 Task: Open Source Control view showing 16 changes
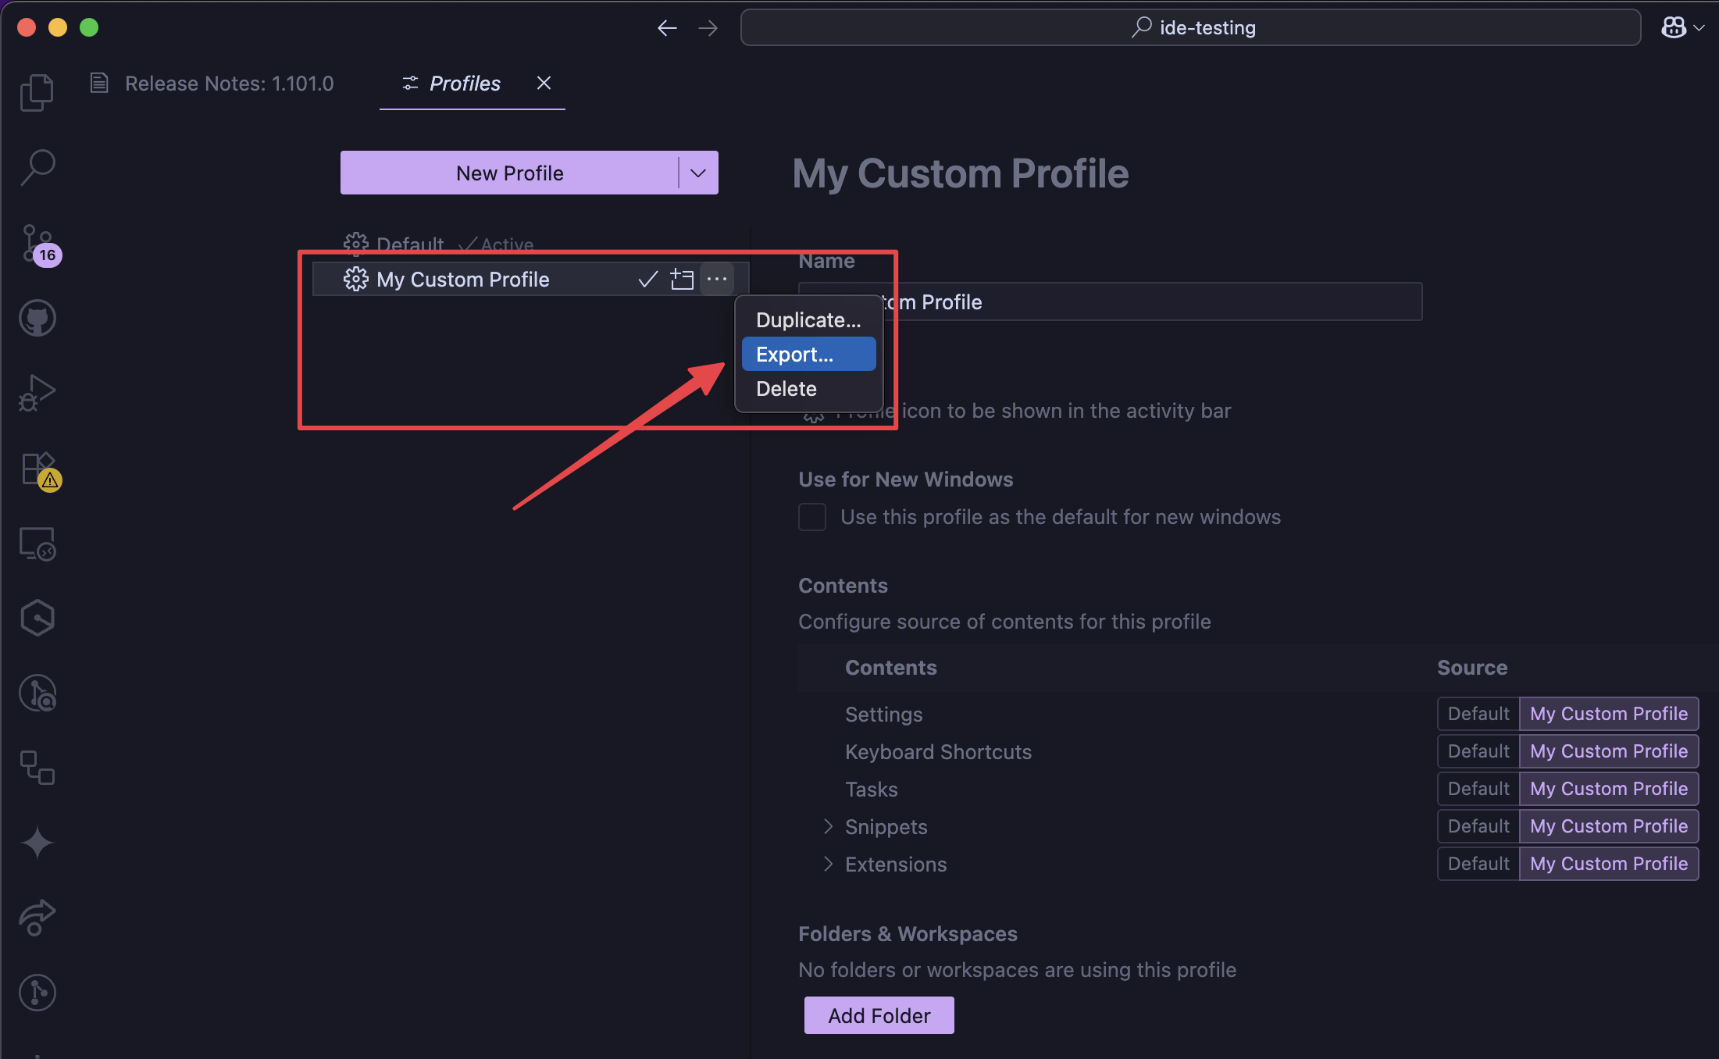click(x=37, y=244)
